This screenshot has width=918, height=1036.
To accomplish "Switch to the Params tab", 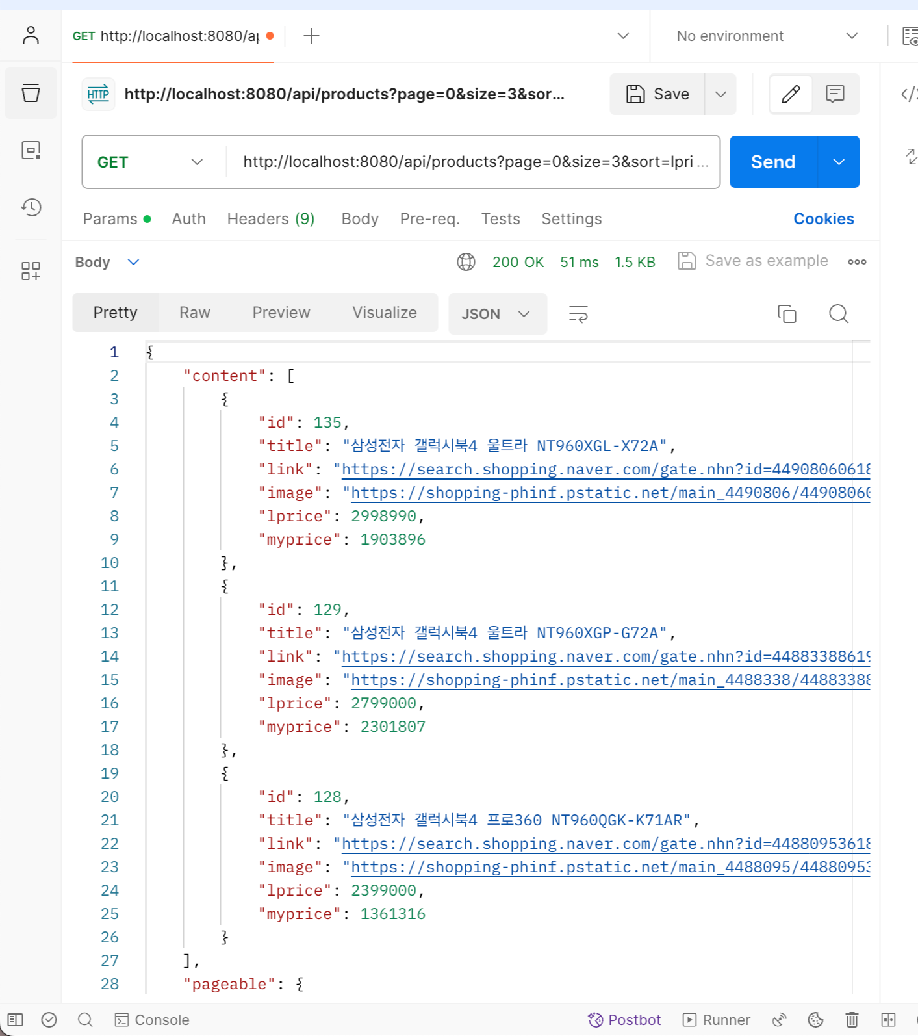I will pos(117,219).
